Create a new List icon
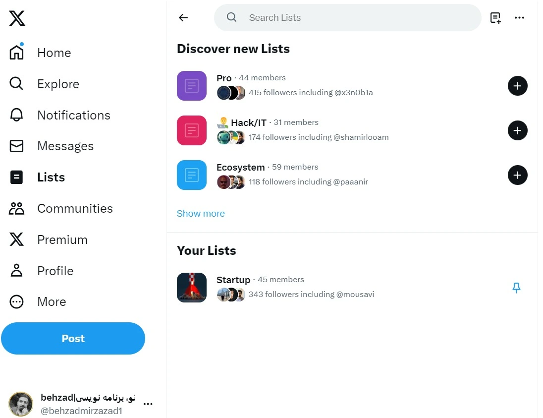Screen dimensions: 543x418 coord(495,18)
